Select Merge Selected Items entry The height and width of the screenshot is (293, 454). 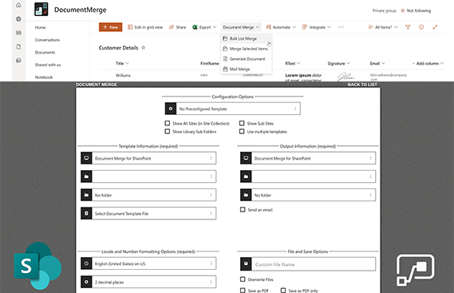point(247,49)
